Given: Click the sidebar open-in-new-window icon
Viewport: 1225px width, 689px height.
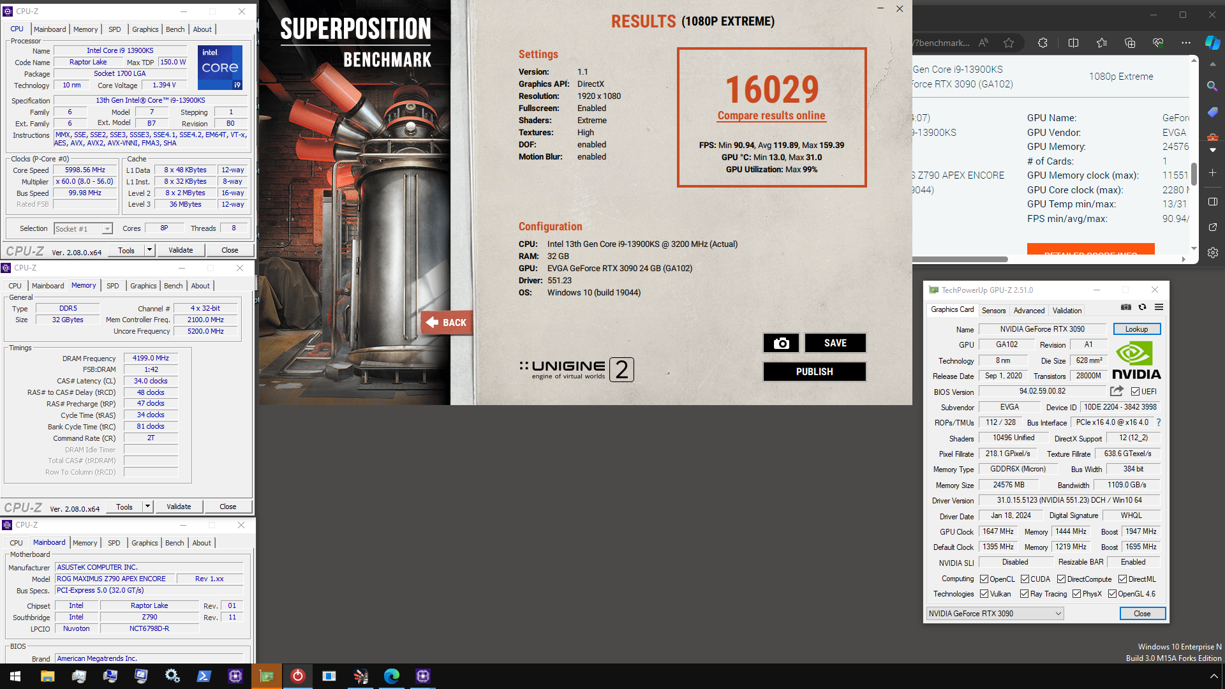Looking at the screenshot, I should (1212, 227).
